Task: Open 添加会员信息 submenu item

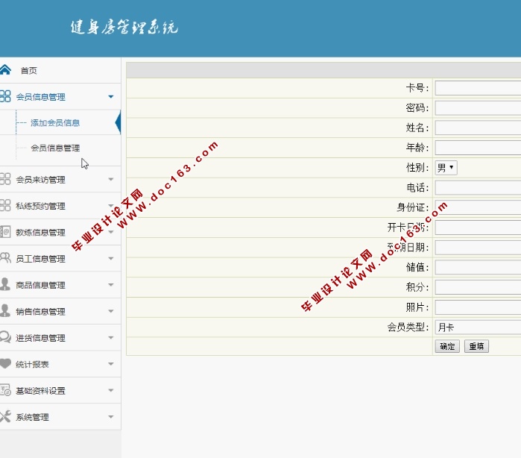Action: point(55,123)
